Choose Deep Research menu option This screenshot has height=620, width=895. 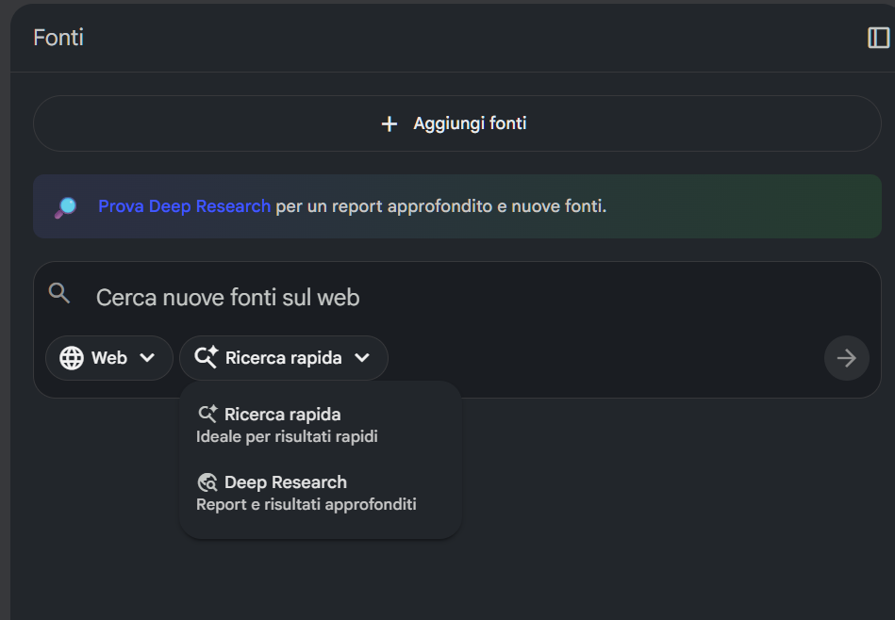click(x=286, y=482)
